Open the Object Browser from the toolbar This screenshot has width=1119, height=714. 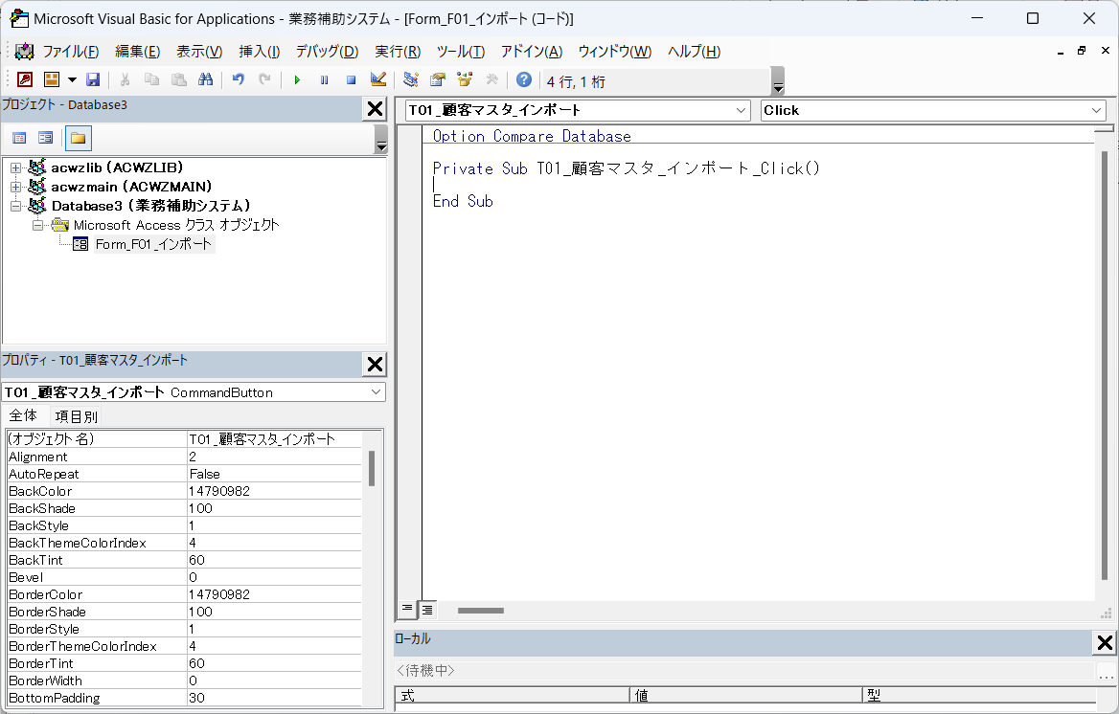[465, 80]
